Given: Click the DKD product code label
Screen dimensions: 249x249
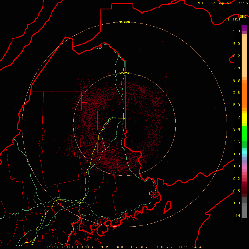Looking at the screenshot, I should coord(243,16).
